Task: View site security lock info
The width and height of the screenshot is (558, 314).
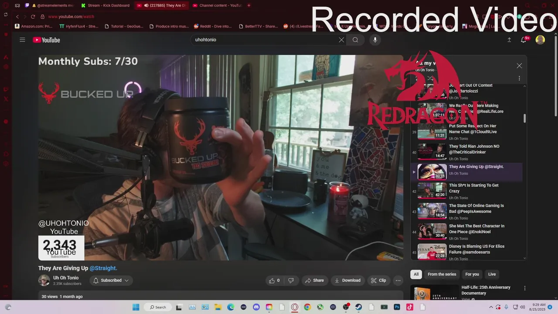Action: (42, 17)
